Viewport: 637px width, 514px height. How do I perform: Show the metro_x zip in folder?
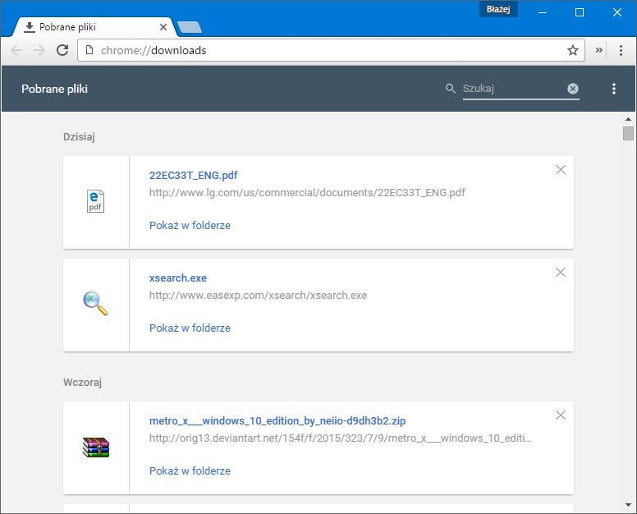(x=190, y=470)
